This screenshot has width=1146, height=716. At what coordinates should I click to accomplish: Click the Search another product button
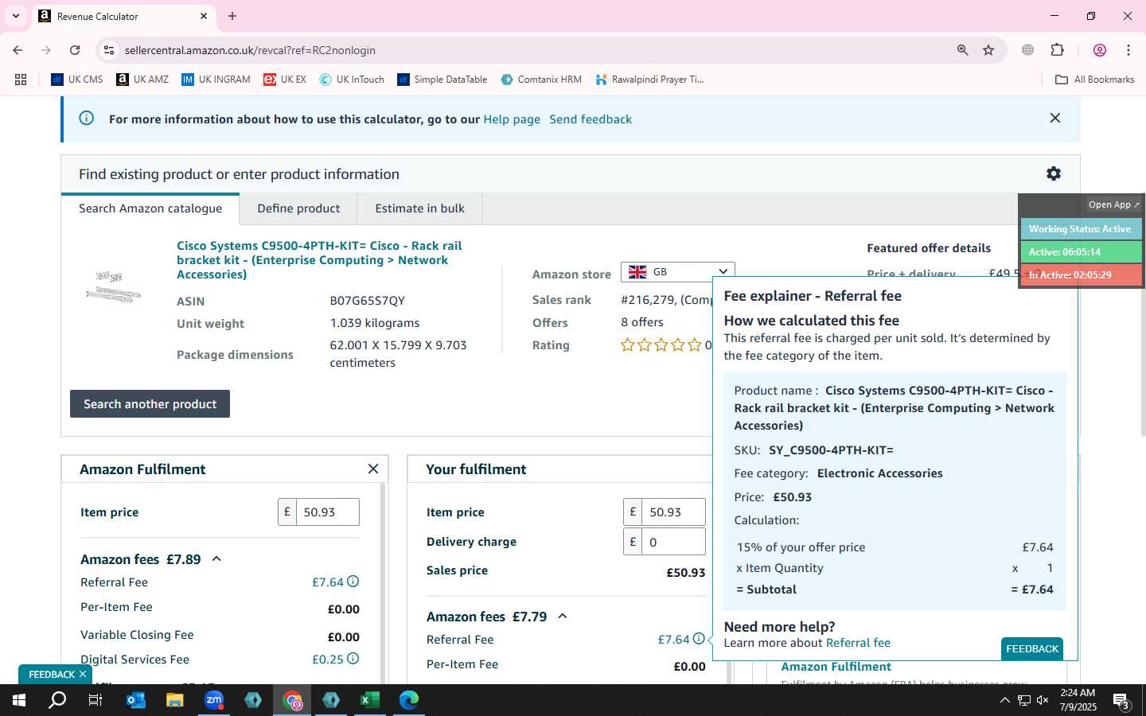pos(150,404)
